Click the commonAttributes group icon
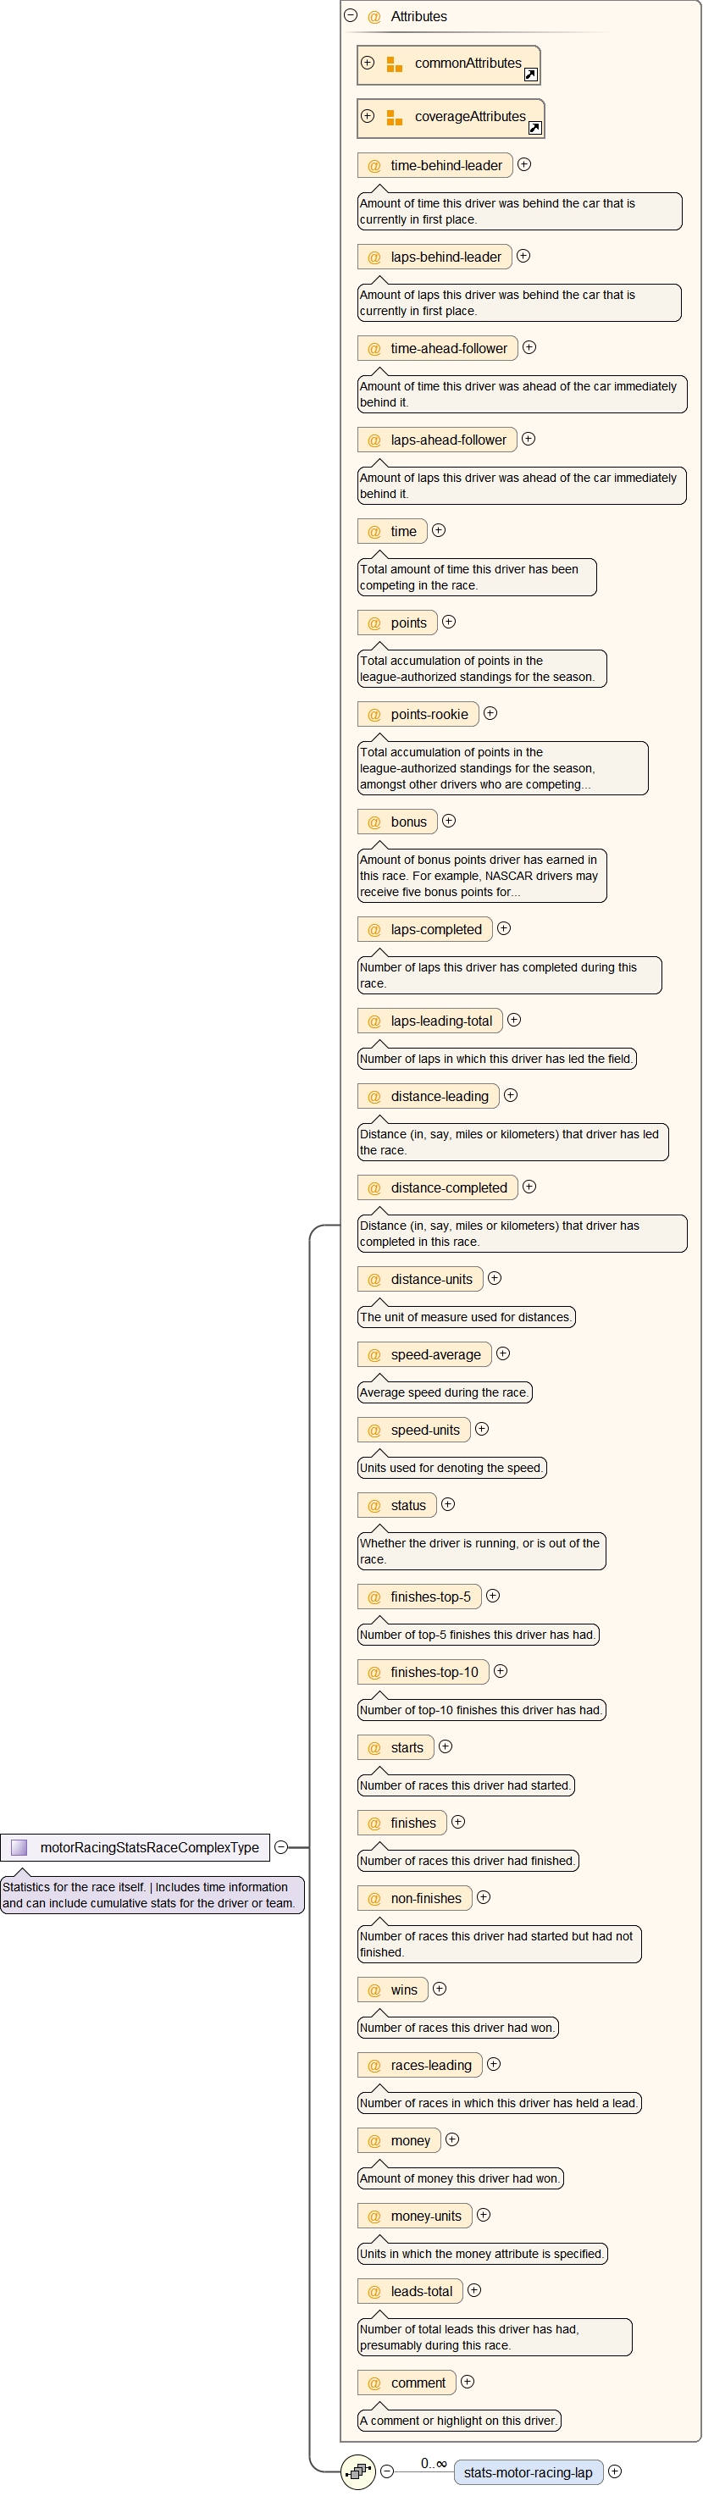Screen dimensions: 703x2496 (394, 64)
